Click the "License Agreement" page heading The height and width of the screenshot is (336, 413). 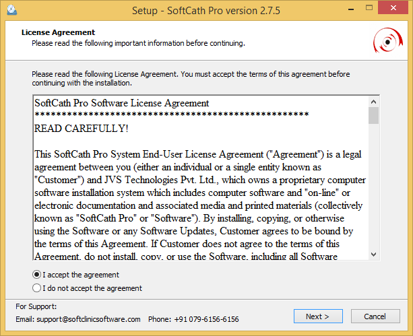(58, 32)
